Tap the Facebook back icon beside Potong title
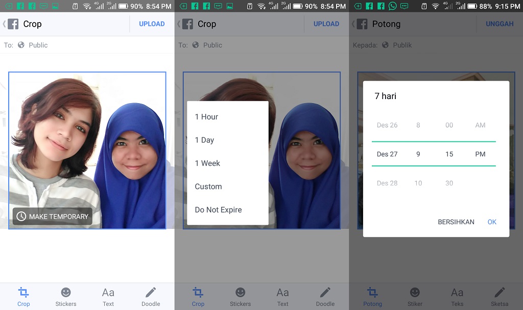The image size is (523, 310). pos(359,24)
